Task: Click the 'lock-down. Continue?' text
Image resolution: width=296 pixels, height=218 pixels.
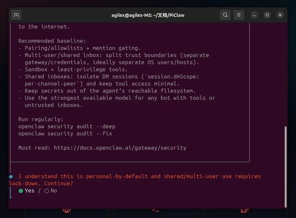Action: (41, 184)
